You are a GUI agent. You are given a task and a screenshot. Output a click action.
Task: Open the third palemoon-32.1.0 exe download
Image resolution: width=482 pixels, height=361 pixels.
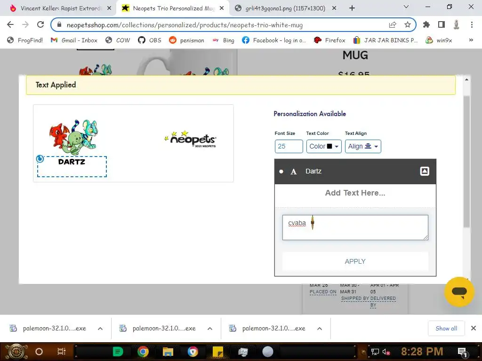267,329
